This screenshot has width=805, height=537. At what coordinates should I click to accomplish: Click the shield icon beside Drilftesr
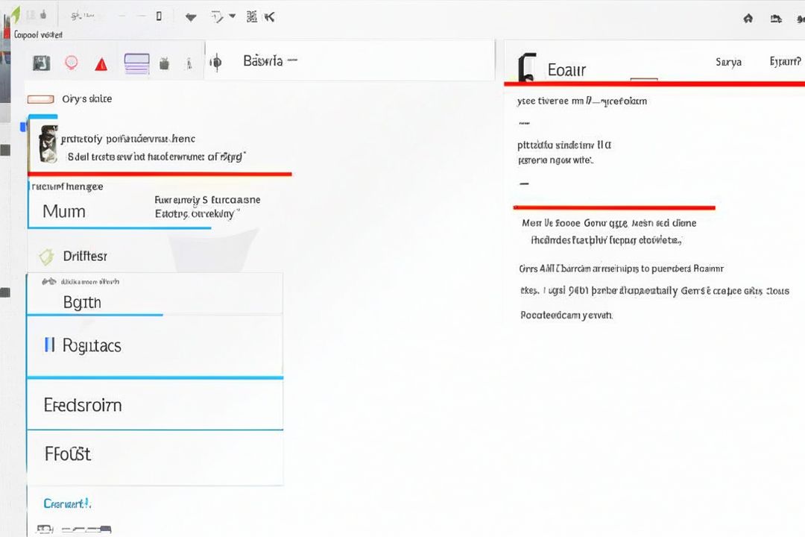[x=47, y=257]
